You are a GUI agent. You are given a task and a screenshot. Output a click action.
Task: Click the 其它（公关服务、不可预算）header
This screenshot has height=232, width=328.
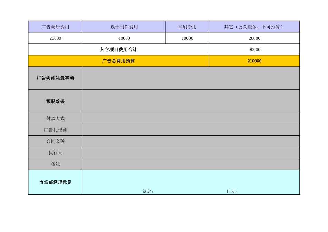tap(254, 26)
